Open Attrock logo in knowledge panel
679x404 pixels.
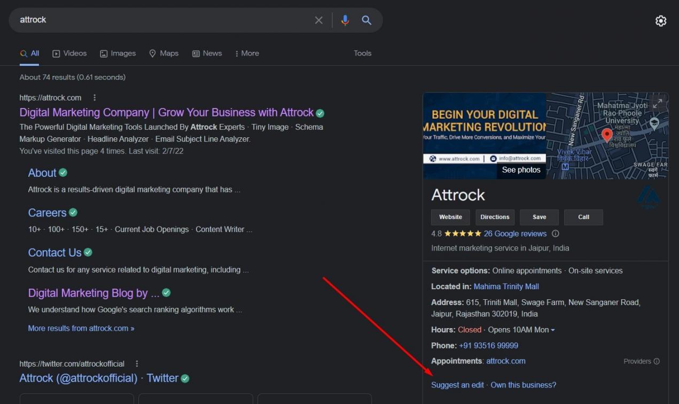649,198
